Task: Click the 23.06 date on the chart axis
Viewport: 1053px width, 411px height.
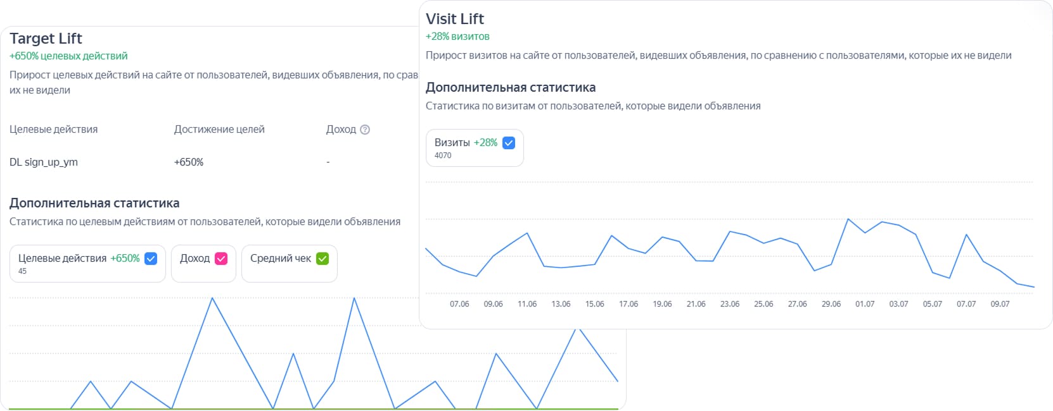Action: pyautogui.click(x=730, y=304)
